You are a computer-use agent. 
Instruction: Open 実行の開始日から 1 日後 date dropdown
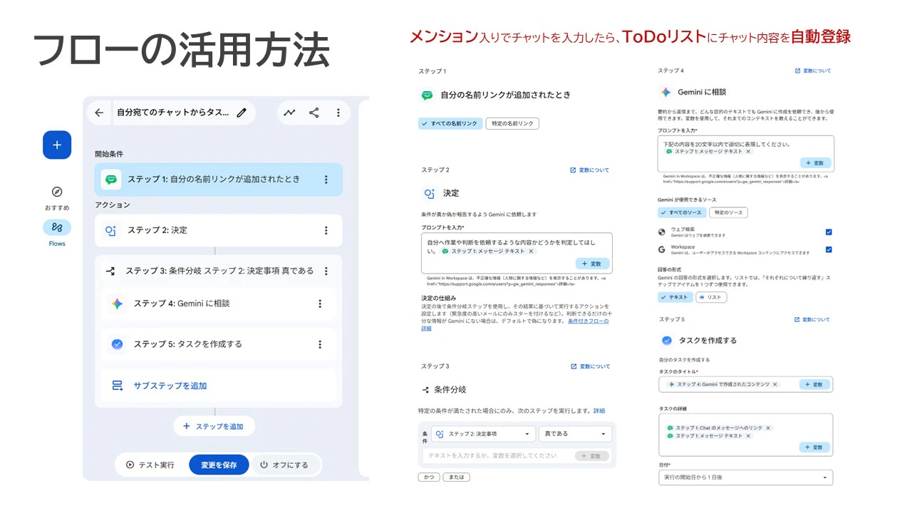point(746,477)
